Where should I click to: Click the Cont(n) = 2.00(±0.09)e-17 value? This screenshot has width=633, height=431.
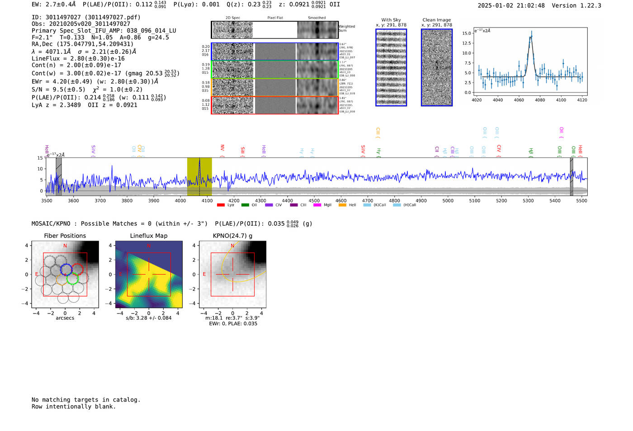click(76, 65)
